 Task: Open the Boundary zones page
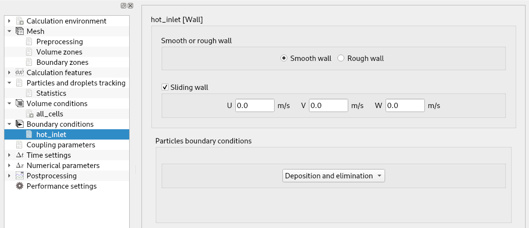click(62, 62)
